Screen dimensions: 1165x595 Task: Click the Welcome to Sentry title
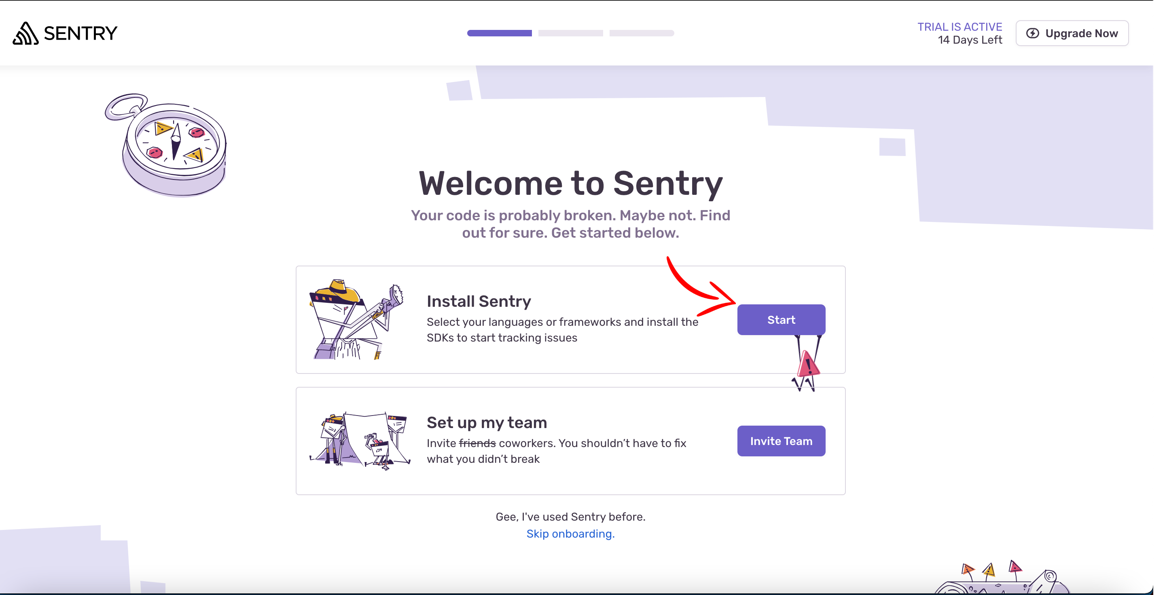click(x=570, y=184)
